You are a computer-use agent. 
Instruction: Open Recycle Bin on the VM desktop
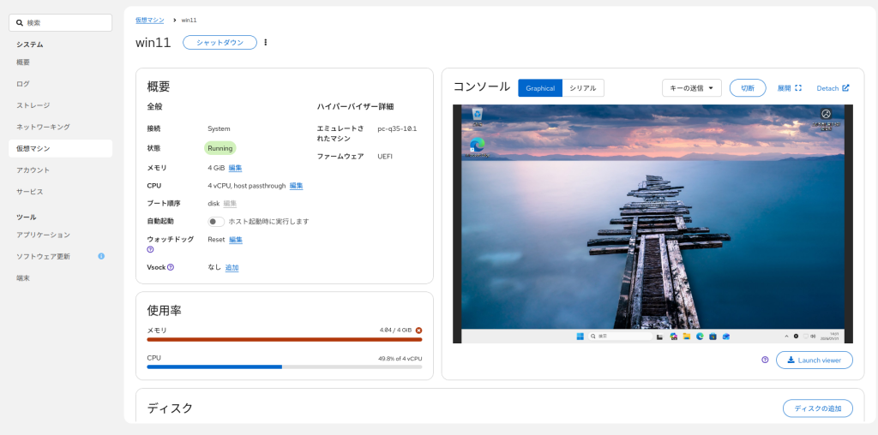477,115
